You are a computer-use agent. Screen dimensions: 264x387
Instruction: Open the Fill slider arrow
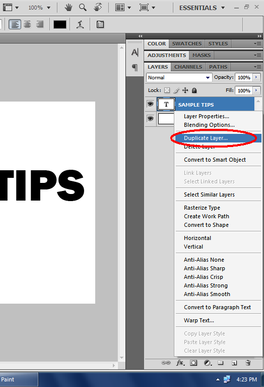coord(256,90)
